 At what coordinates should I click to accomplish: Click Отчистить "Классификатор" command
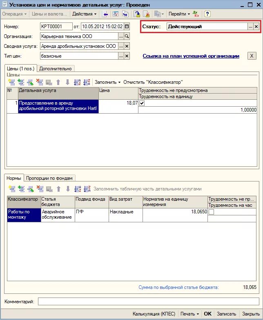pos(153,82)
